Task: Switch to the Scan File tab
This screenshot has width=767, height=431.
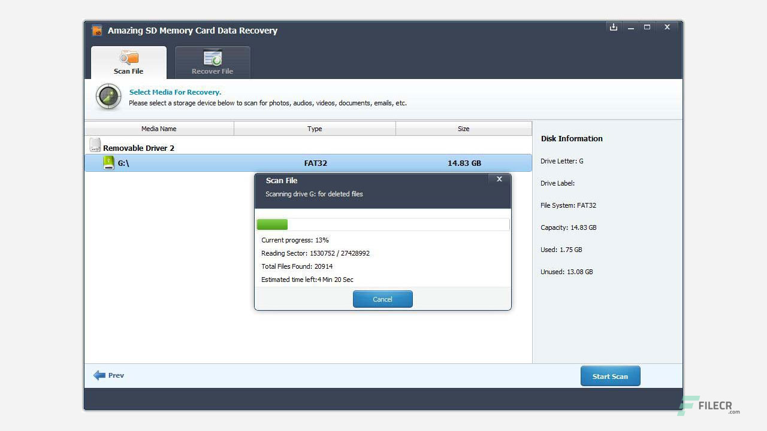Action: pyautogui.click(x=129, y=62)
